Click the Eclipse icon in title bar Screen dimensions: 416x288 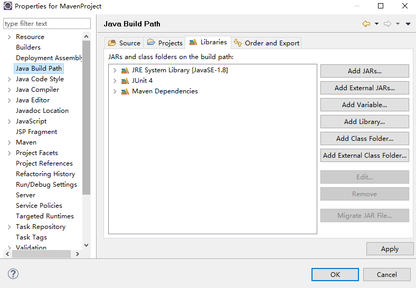pyautogui.click(x=8, y=6)
